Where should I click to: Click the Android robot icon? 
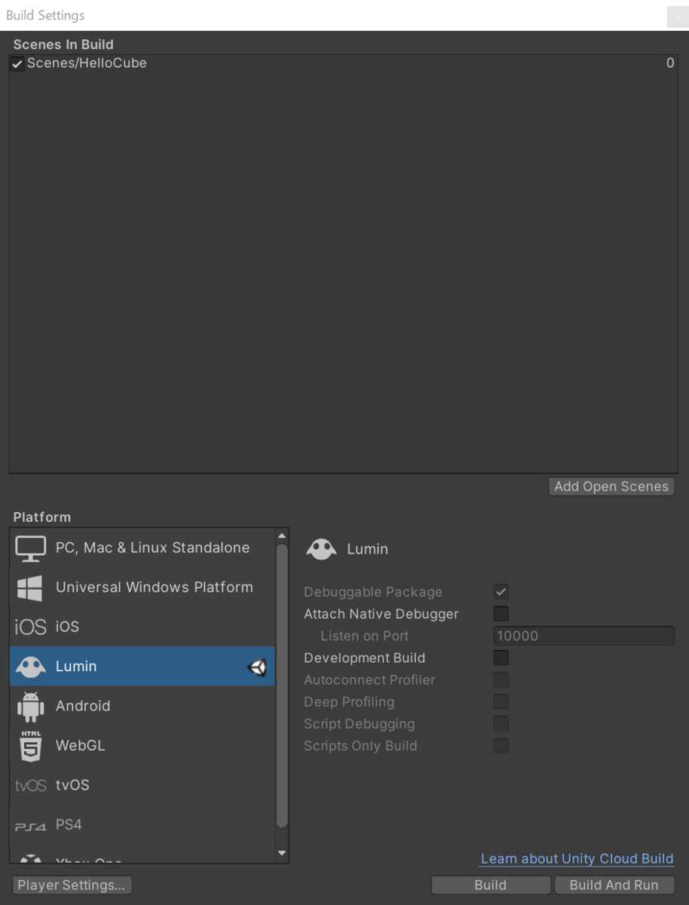point(30,706)
